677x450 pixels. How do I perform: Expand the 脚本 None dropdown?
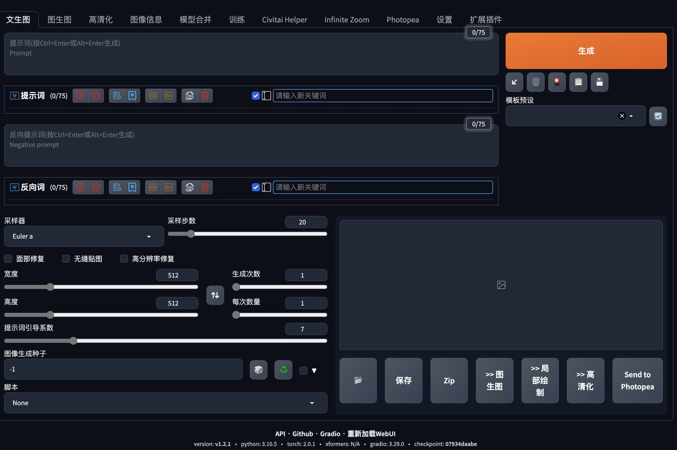click(x=165, y=403)
